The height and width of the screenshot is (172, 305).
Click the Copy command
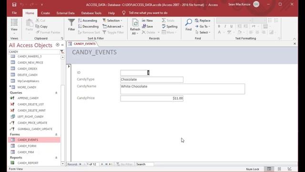pyautogui.click(x=41, y=26)
